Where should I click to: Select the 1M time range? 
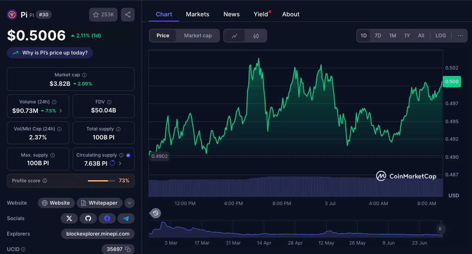392,36
